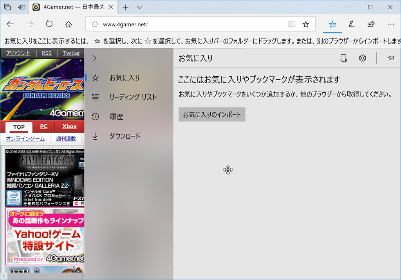Screen dimensions: 401x280
Task: Open Reading view book icon
Action: 291,24
